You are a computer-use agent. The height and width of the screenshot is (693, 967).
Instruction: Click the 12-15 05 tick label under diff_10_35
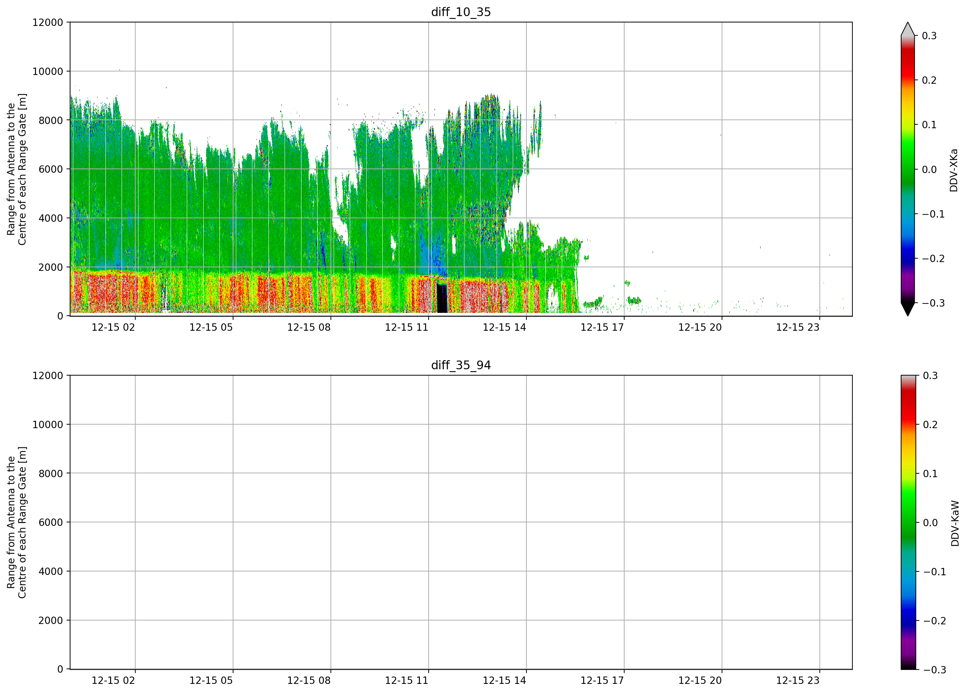pos(211,327)
